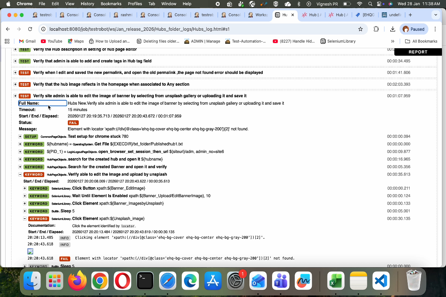Show hidden bookmarks with the chevron

tap(392, 41)
